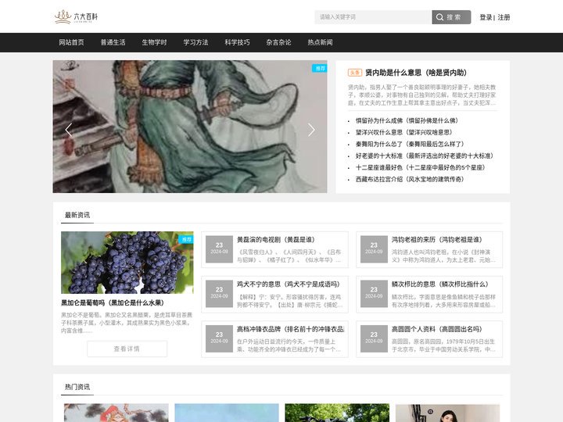563x422 pixels.
Task: Click the 登录 login link
Action: pos(486,17)
